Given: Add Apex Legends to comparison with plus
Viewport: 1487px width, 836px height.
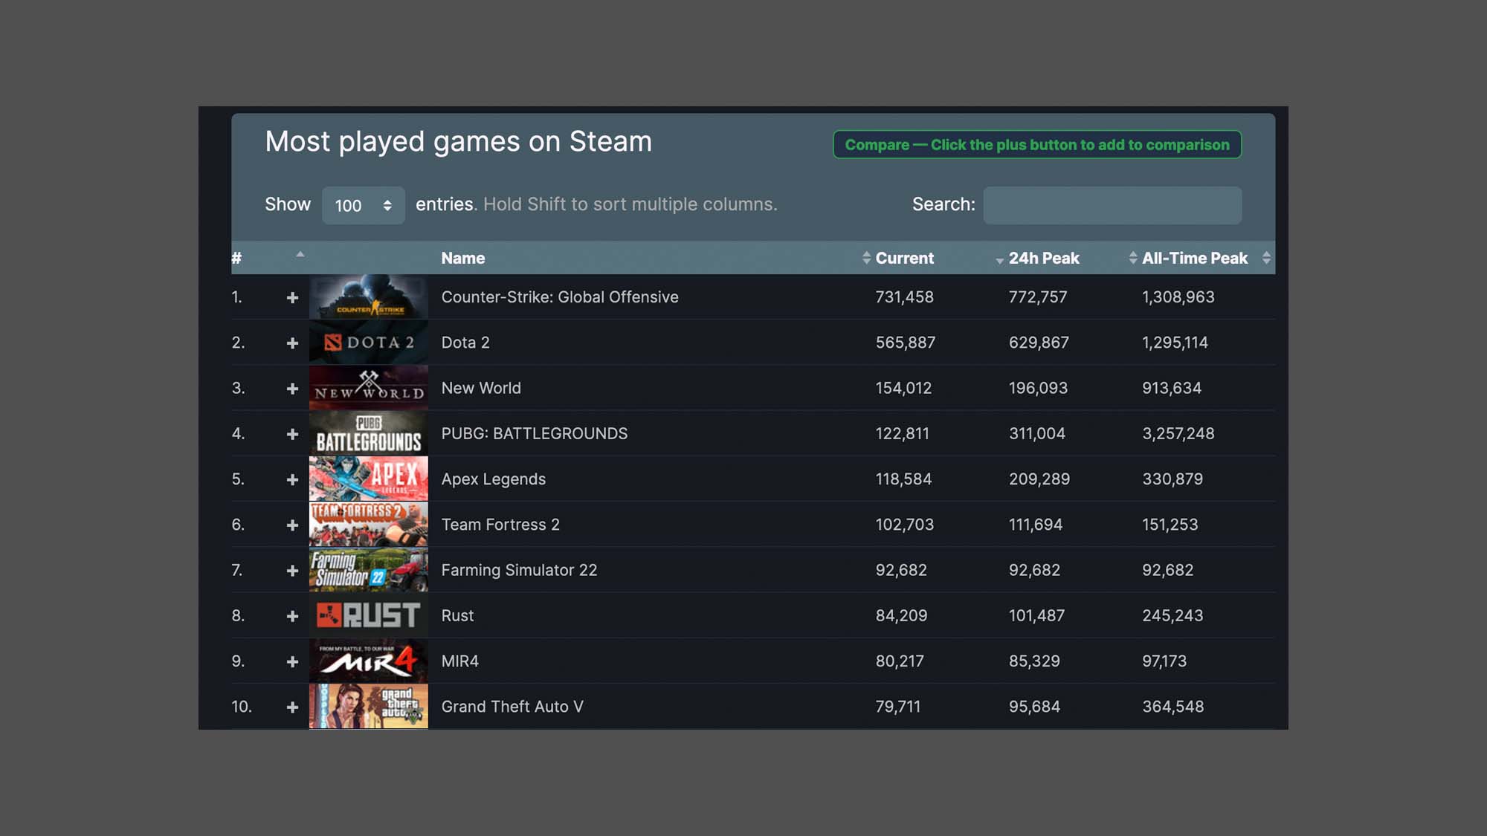Looking at the screenshot, I should tap(292, 479).
